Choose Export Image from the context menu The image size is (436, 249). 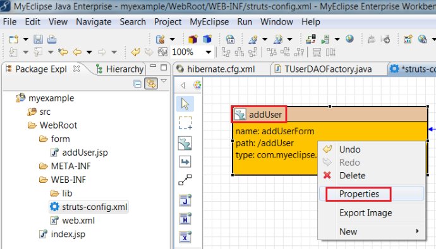click(x=366, y=212)
